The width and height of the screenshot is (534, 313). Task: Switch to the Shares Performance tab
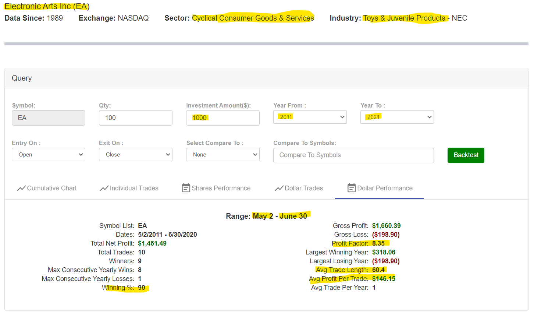[221, 188]
